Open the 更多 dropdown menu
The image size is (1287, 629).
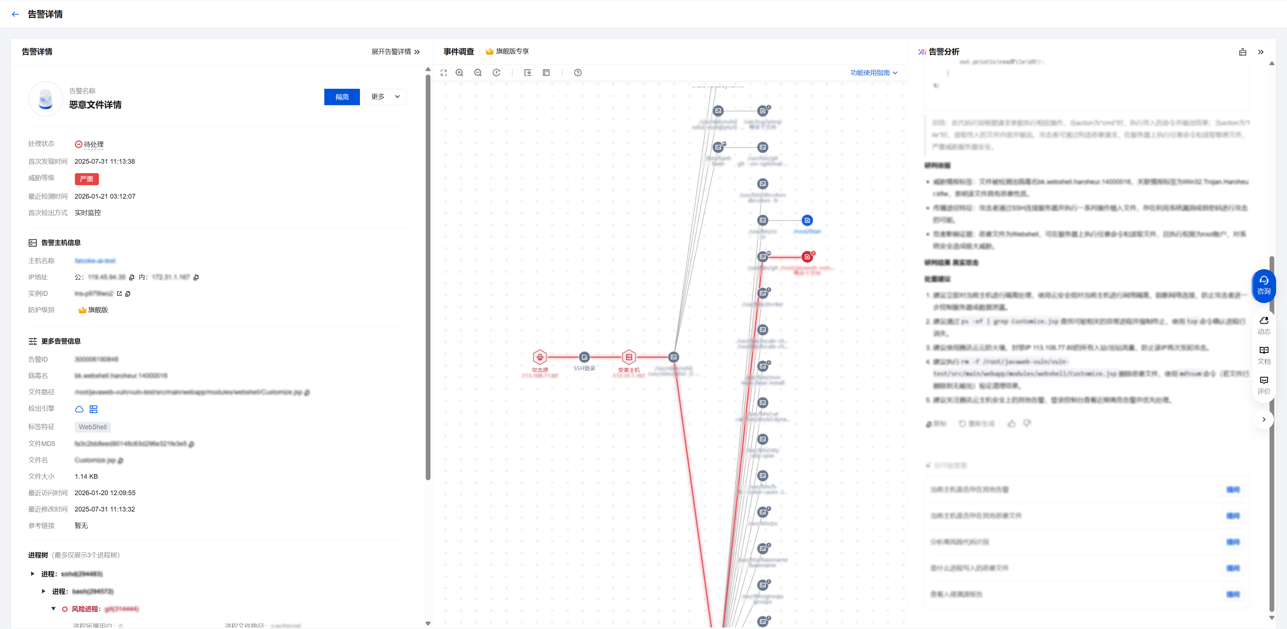[x=385, y=97]
